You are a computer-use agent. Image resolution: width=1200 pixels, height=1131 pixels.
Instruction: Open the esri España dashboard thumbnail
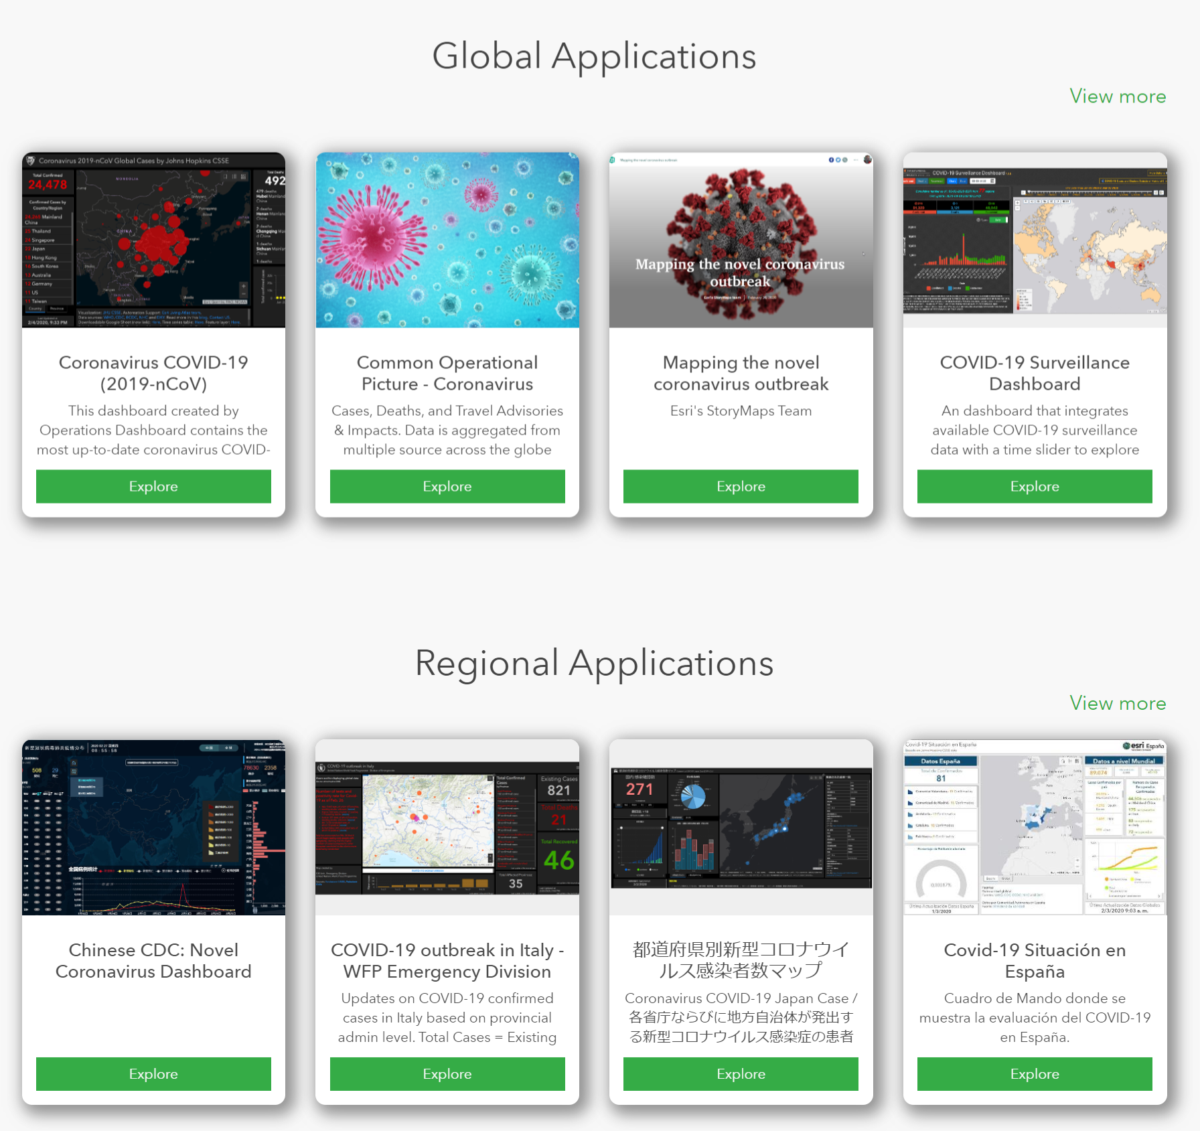coord(1035,828)
